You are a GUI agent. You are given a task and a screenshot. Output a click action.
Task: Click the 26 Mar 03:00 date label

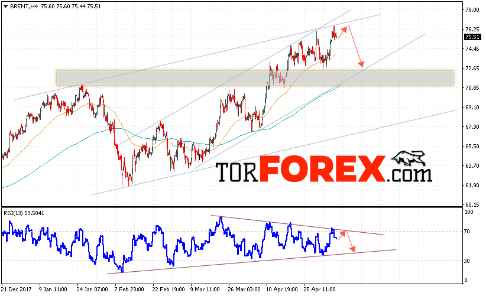pos(244,290)
